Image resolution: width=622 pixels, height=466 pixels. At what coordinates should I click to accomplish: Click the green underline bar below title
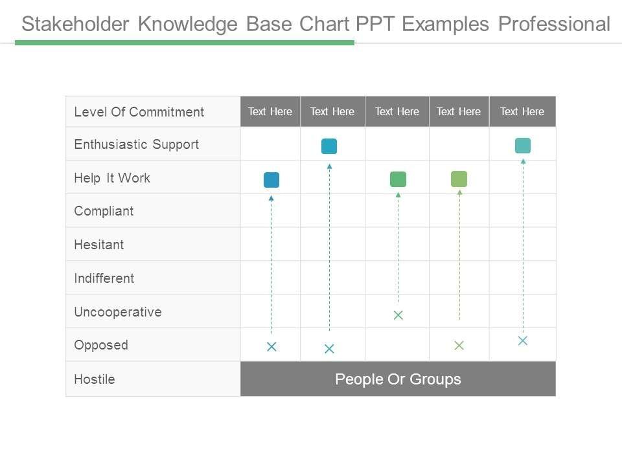point(185,43)
